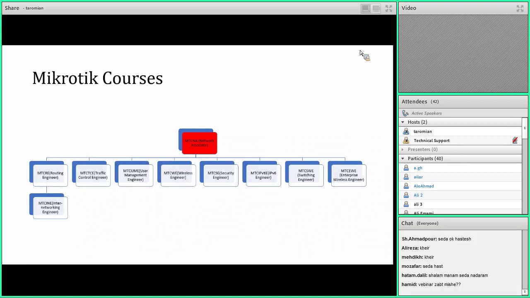
Task: Click the Active Speakers phone icon
Action: 405,113
